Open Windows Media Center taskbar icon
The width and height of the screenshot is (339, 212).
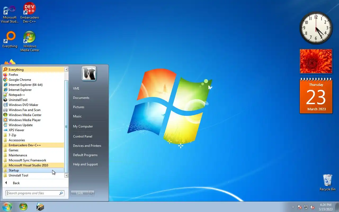23,207
